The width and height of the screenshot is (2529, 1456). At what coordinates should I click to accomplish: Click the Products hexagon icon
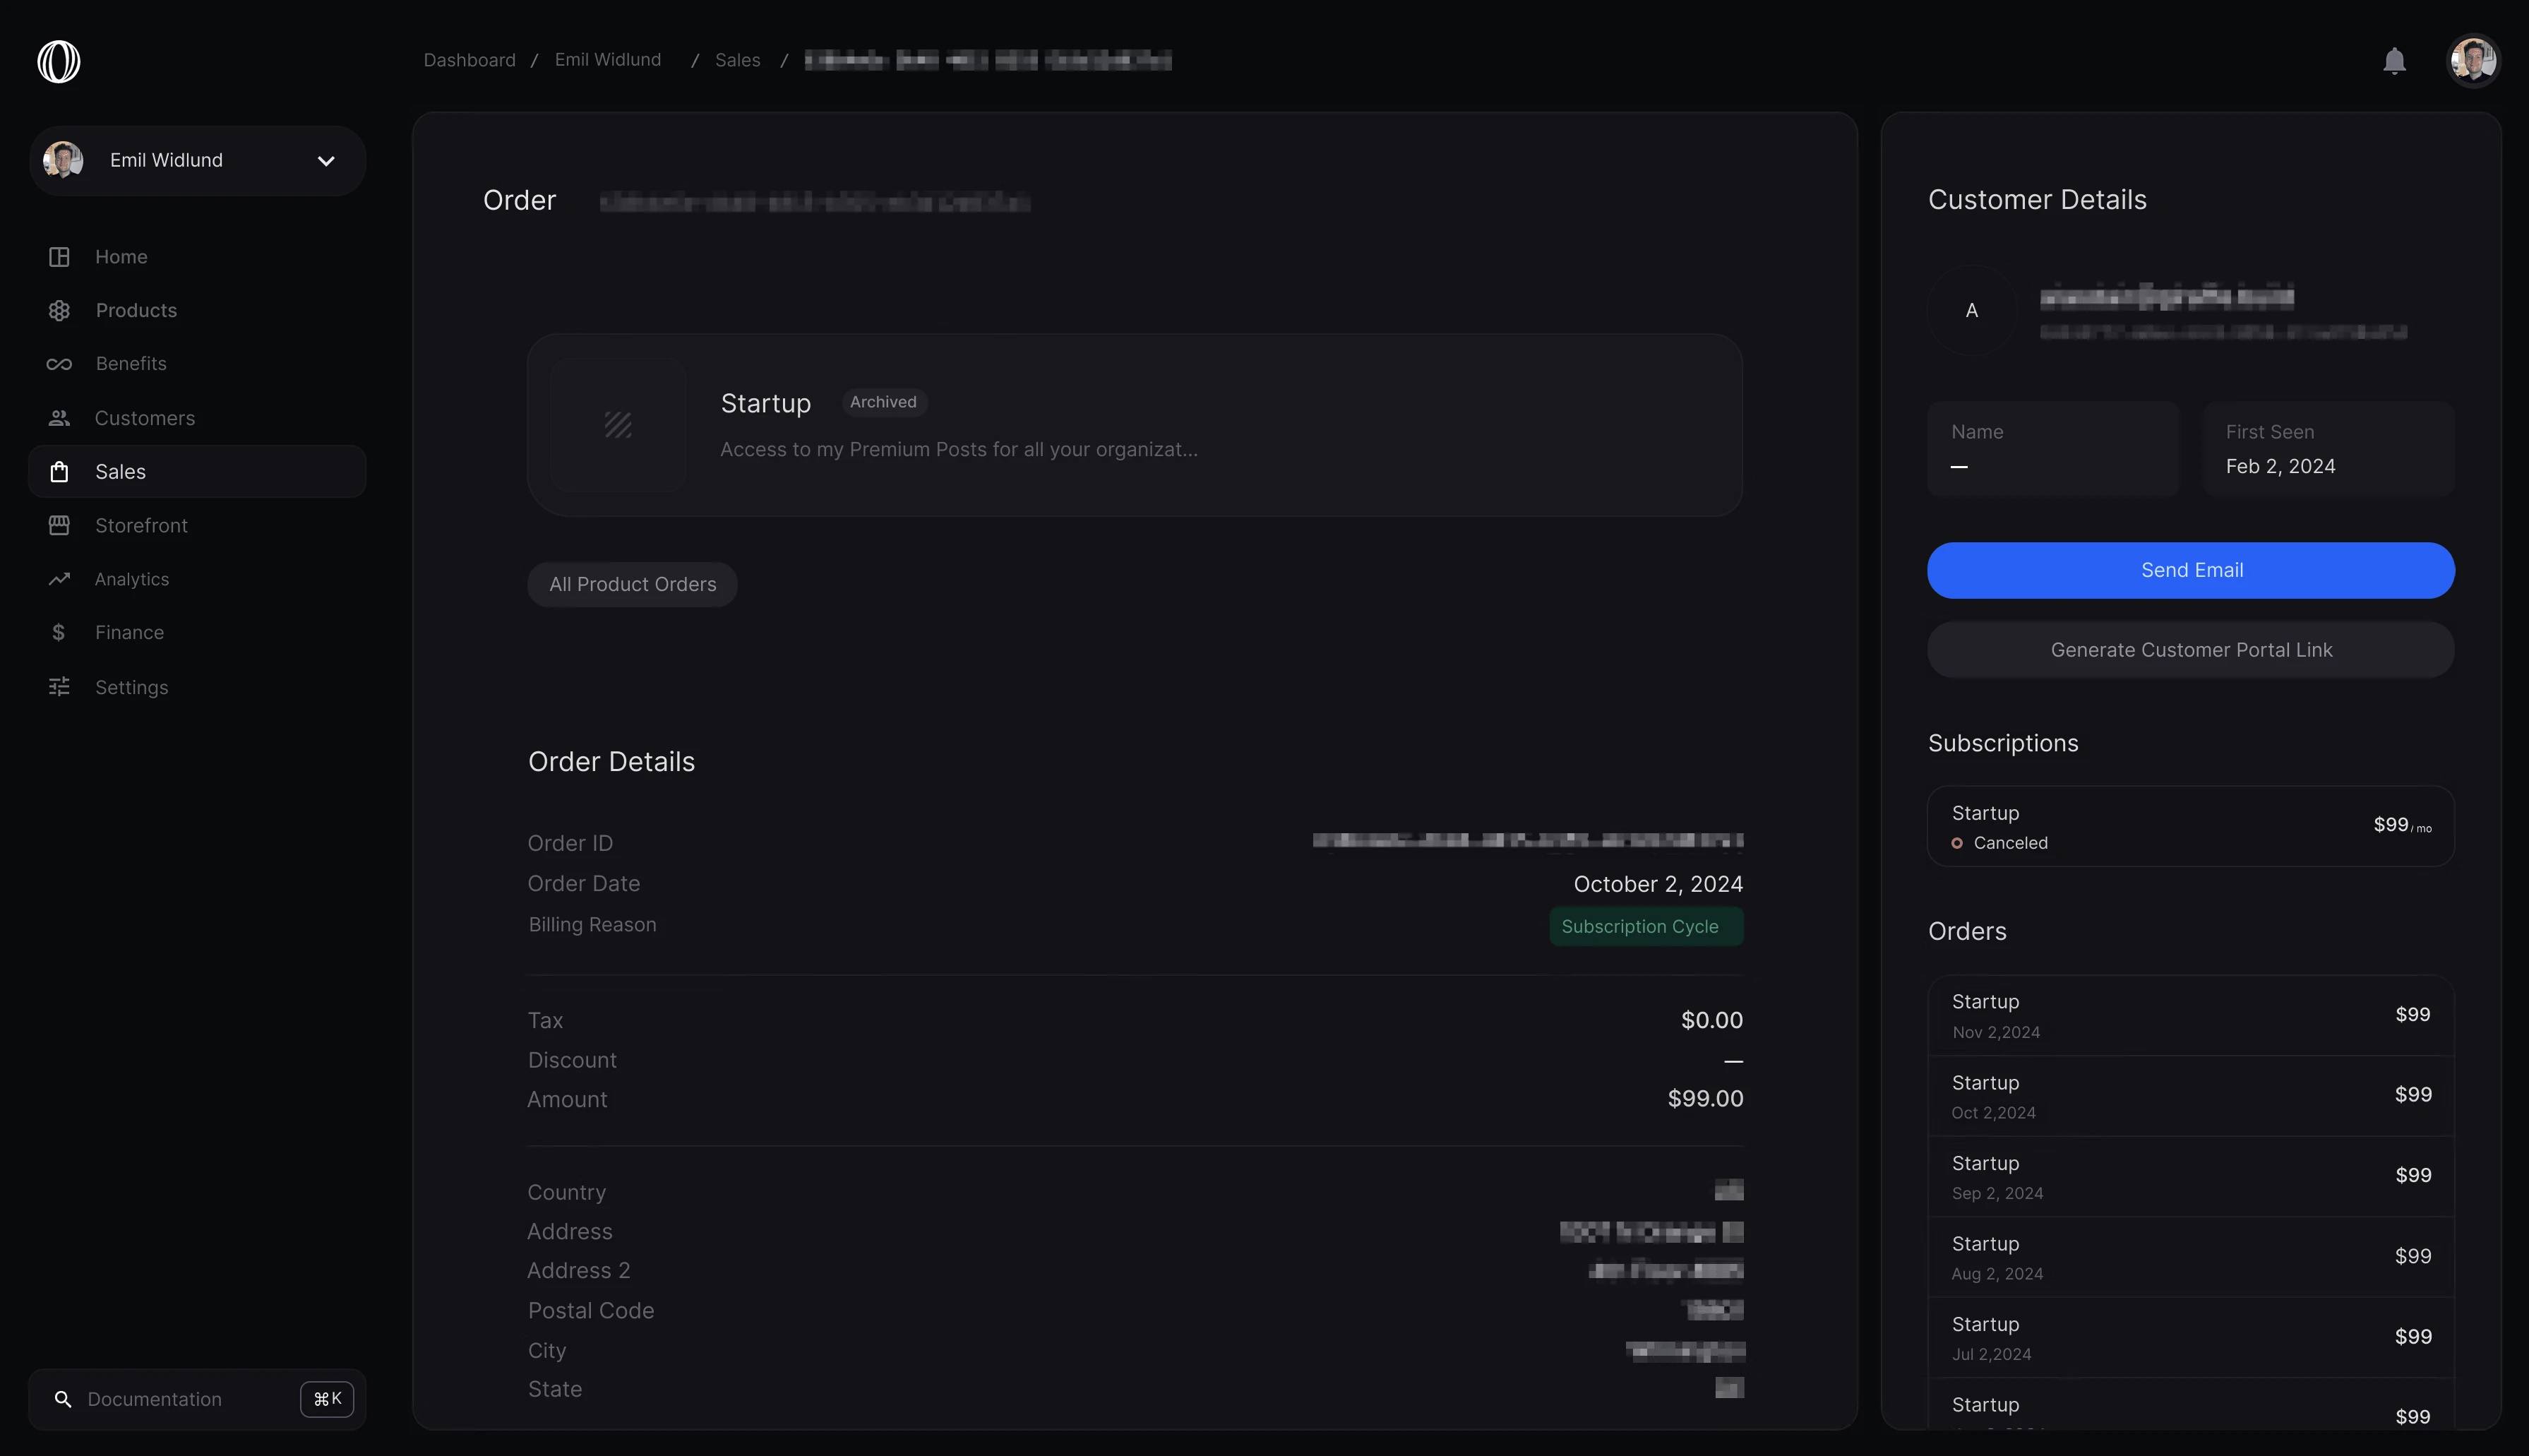(x=59, y=311)
